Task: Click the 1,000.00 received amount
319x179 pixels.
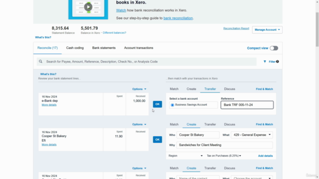Action: coord(139,101)
